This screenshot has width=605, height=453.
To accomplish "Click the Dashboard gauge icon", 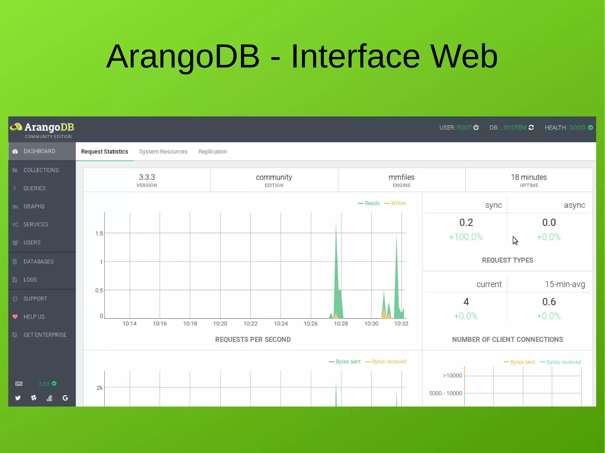I will click(x=15, y=151).
